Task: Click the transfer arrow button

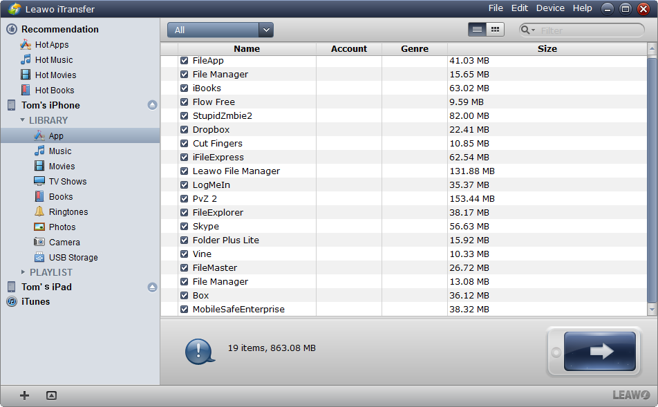Action: point(600,351)
